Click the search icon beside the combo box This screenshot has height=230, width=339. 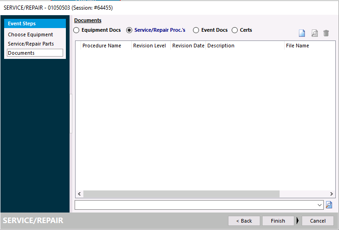tap(329, 205)
